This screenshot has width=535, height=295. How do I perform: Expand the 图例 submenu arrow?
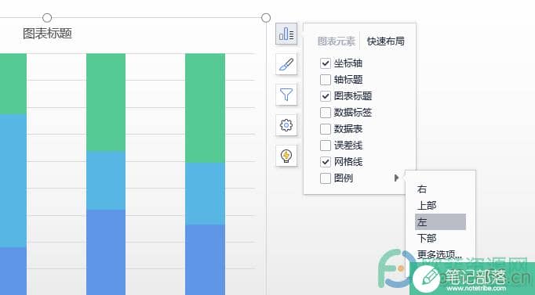click(x=396, y=178)
